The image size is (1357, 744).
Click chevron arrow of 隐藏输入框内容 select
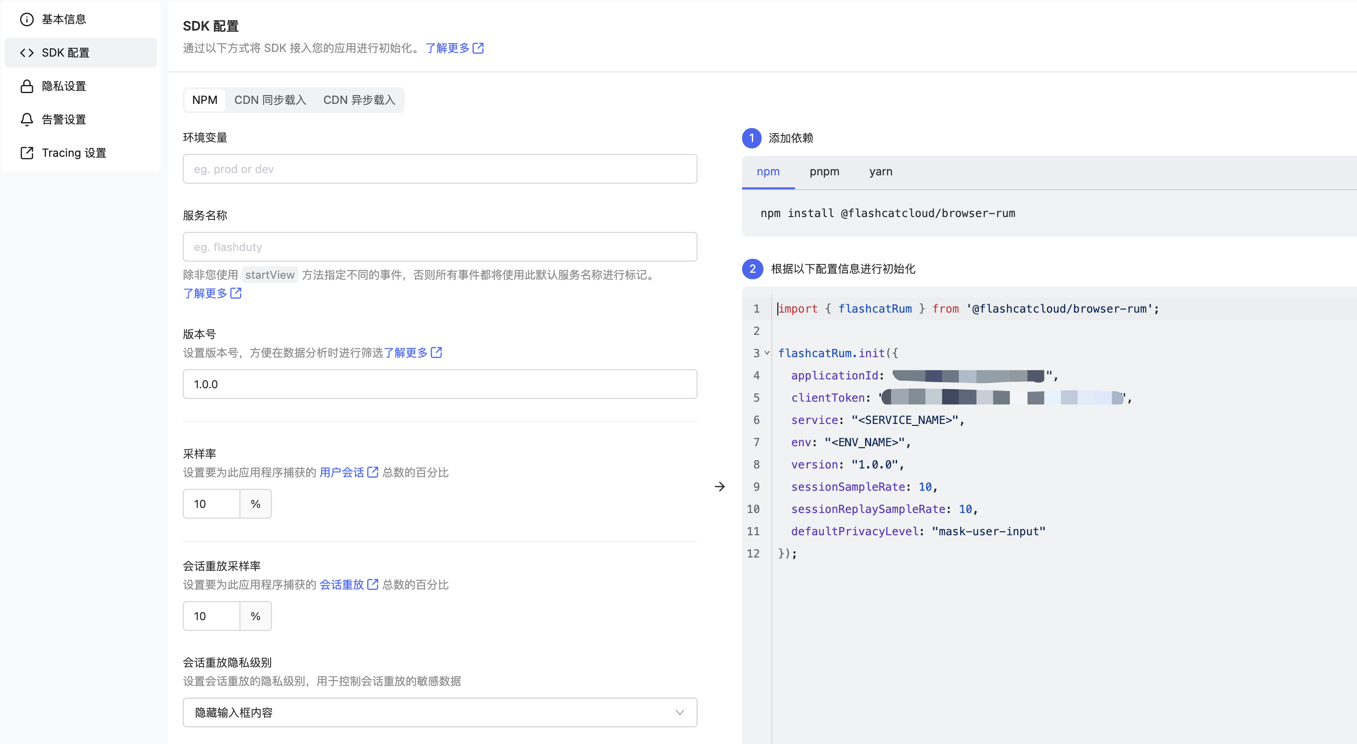[x=679, y=712]
